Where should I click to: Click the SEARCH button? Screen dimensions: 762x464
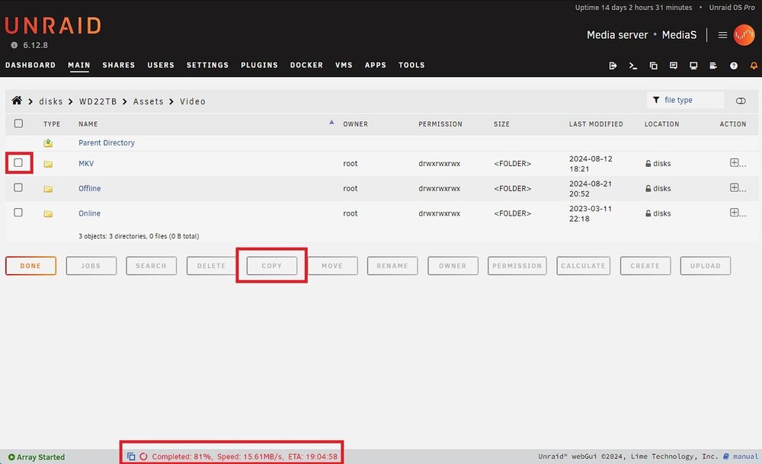[x=151, y=266]
